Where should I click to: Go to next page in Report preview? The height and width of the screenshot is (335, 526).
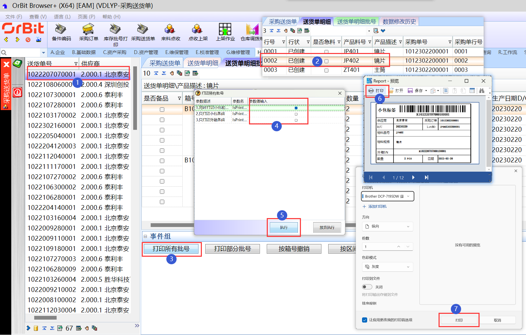coord(413,177)
